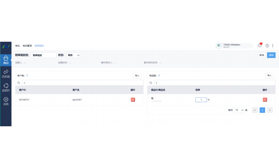Screen dimensions: 279x168
Task: Click the 取消 button
Action: 262,55
